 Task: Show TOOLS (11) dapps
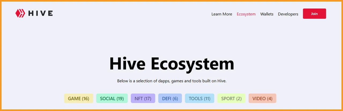[x=199, y=98]
